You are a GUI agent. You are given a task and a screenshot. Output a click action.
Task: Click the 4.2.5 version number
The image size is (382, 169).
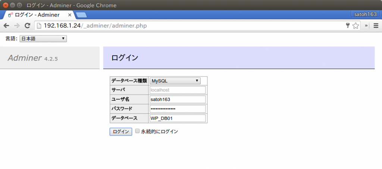[x=51, y=59]
